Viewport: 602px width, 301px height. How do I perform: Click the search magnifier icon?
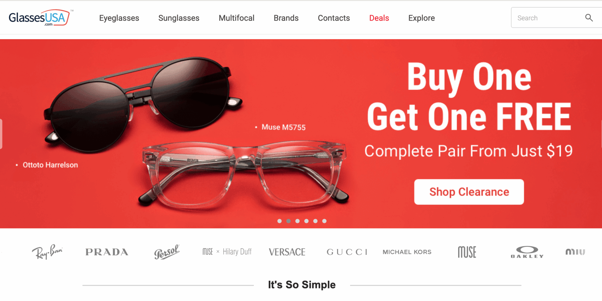pyautogui.click(x=589, y=18)
